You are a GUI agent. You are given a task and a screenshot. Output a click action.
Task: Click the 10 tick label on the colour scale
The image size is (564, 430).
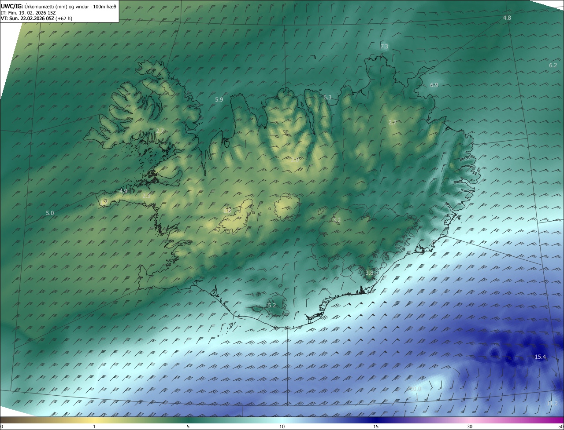282,426
